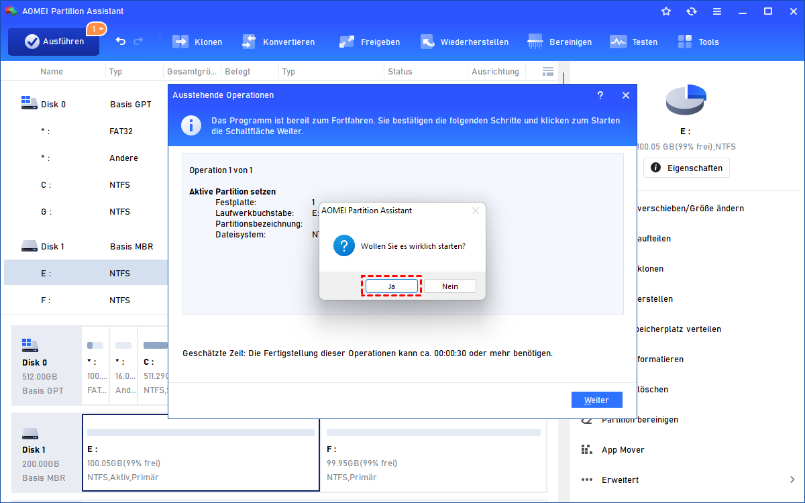Viewport: 805px width, 503px height.
Task: Sort by the Name column header
Action: [x=52, y=71]
